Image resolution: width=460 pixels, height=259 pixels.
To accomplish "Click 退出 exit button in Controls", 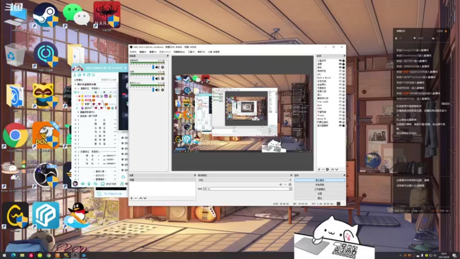I will click(x=320, y=198).
